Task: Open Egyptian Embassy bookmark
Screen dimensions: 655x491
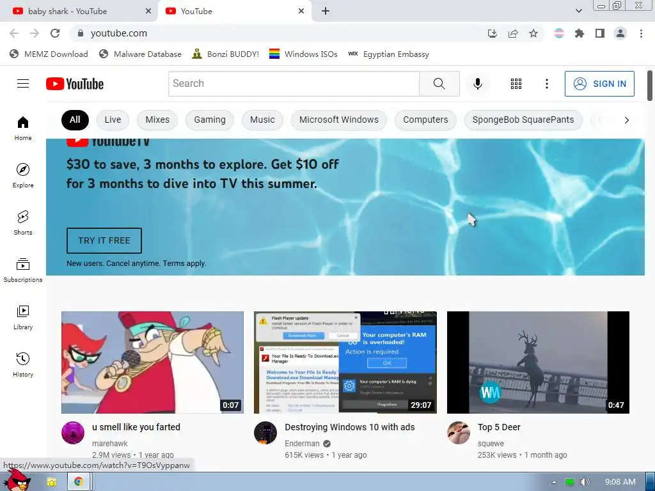Action: [x=388, y=54]
